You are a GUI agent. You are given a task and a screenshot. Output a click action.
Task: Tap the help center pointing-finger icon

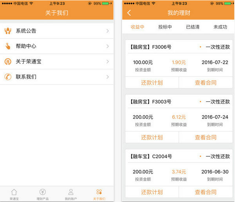coord(8,46)
